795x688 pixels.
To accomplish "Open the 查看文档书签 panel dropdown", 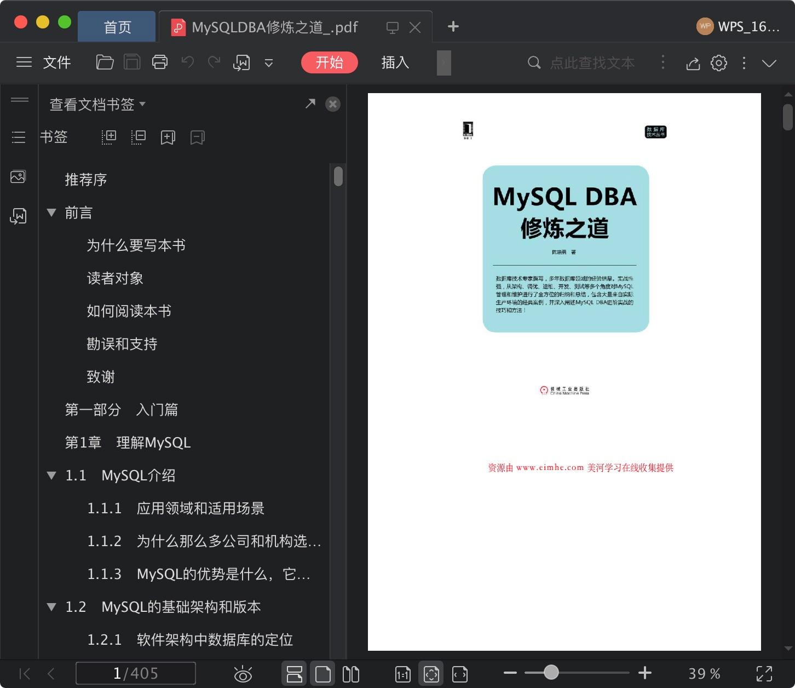I will point(97,104).
